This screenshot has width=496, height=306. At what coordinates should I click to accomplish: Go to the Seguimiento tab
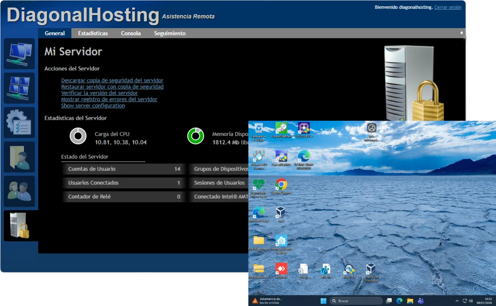point(170,33)
